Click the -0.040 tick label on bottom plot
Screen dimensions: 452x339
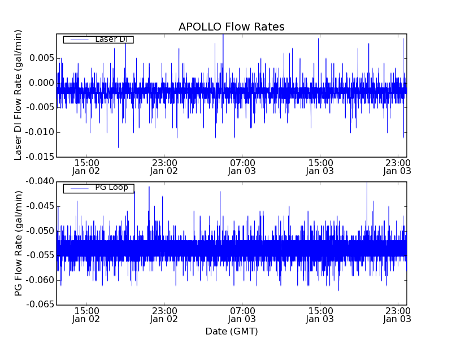[x=40, y=181]
